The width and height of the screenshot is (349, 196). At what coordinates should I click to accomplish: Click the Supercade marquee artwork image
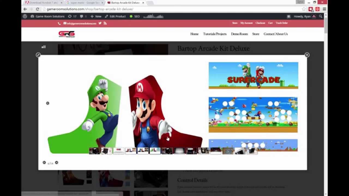point(253,75)
